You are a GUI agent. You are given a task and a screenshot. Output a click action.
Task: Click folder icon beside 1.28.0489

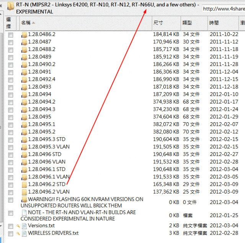click(24, 57)
